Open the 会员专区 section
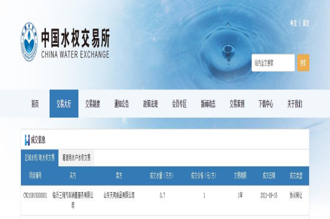The height and width of the screenshot is (219, 330). click(x=179, y=104)
